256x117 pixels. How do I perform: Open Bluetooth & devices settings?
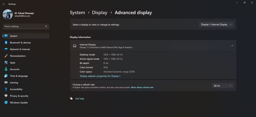click(x=26, y=43)
